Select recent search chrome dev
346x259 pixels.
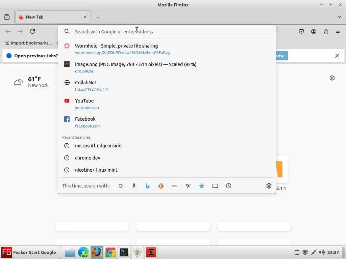click(167, 158)
